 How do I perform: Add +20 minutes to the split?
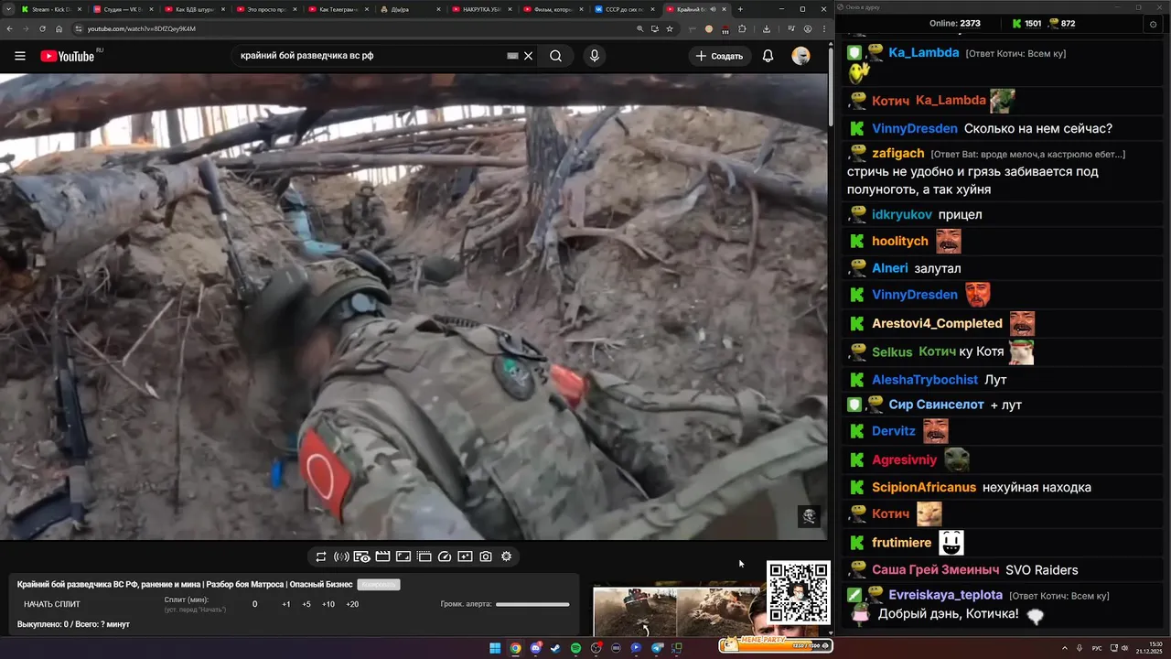[352, 604]
